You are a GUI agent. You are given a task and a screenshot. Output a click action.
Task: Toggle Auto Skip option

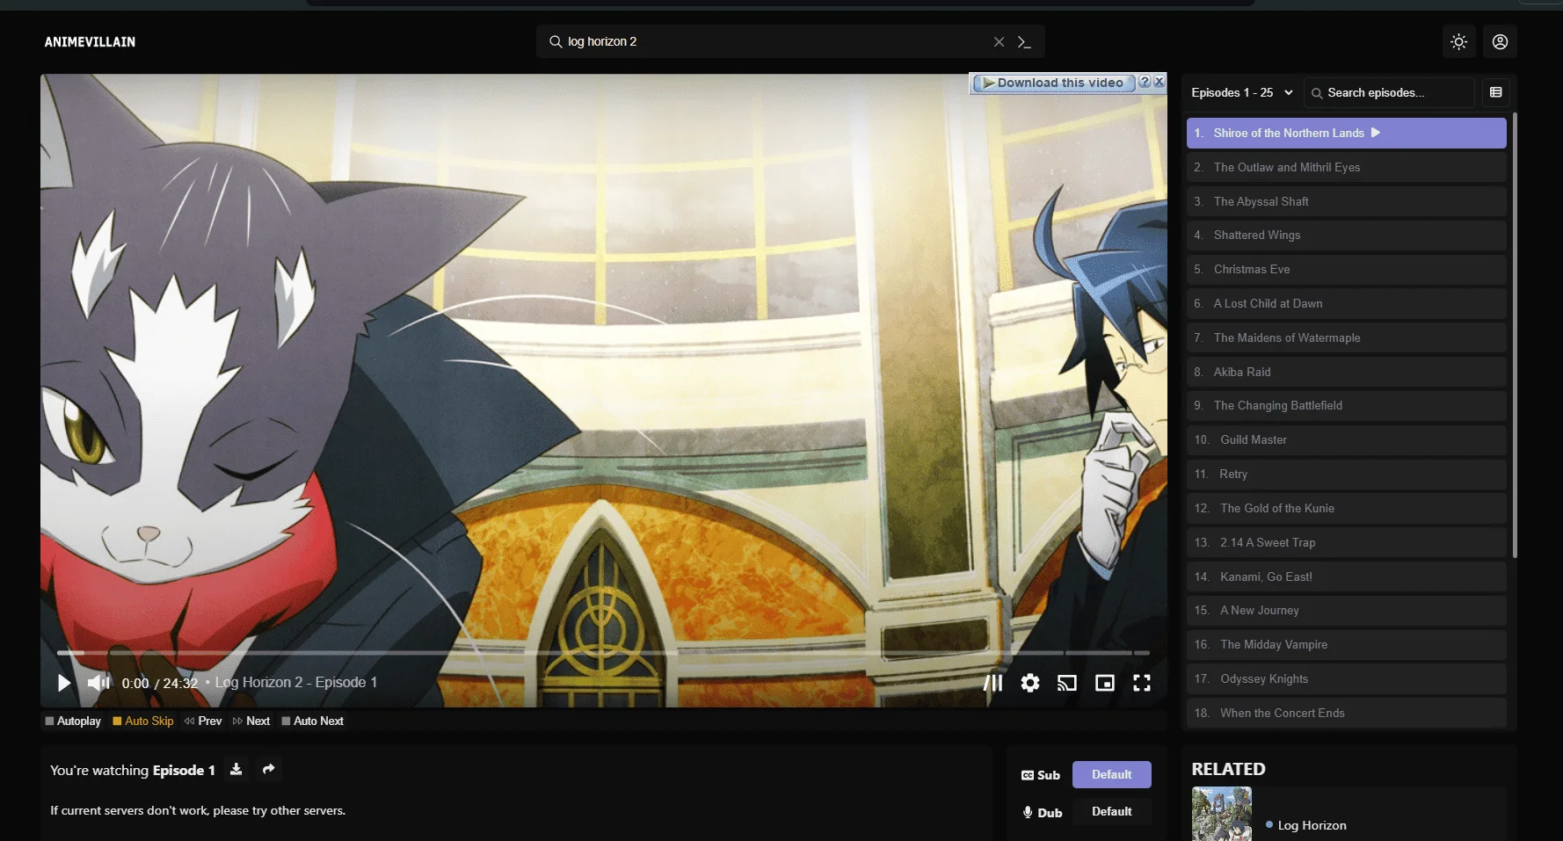tap(142, 721)
